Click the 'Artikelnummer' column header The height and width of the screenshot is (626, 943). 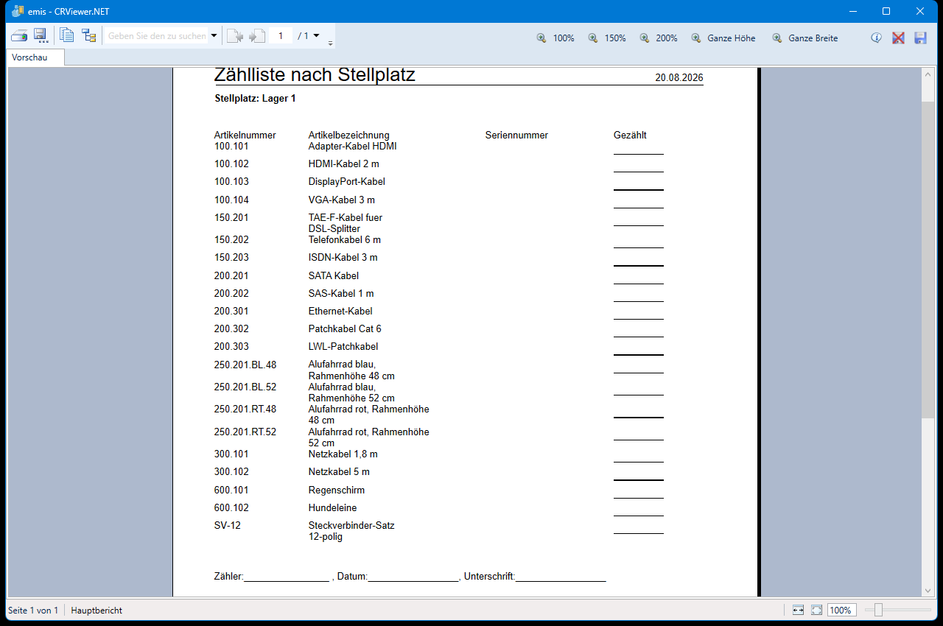(245, 135)
